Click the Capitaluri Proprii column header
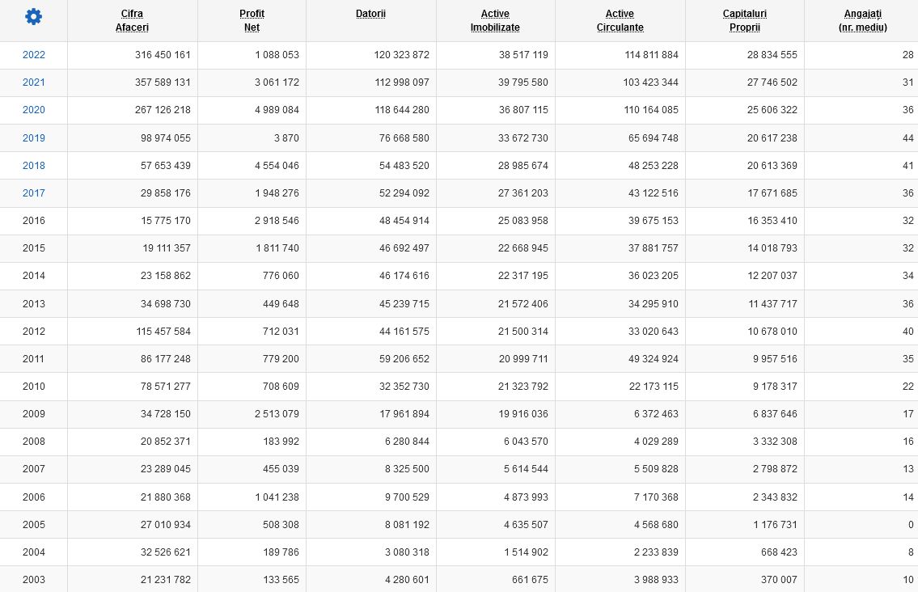The width and height of the screenshot is (918, 592). click(745, 20)
